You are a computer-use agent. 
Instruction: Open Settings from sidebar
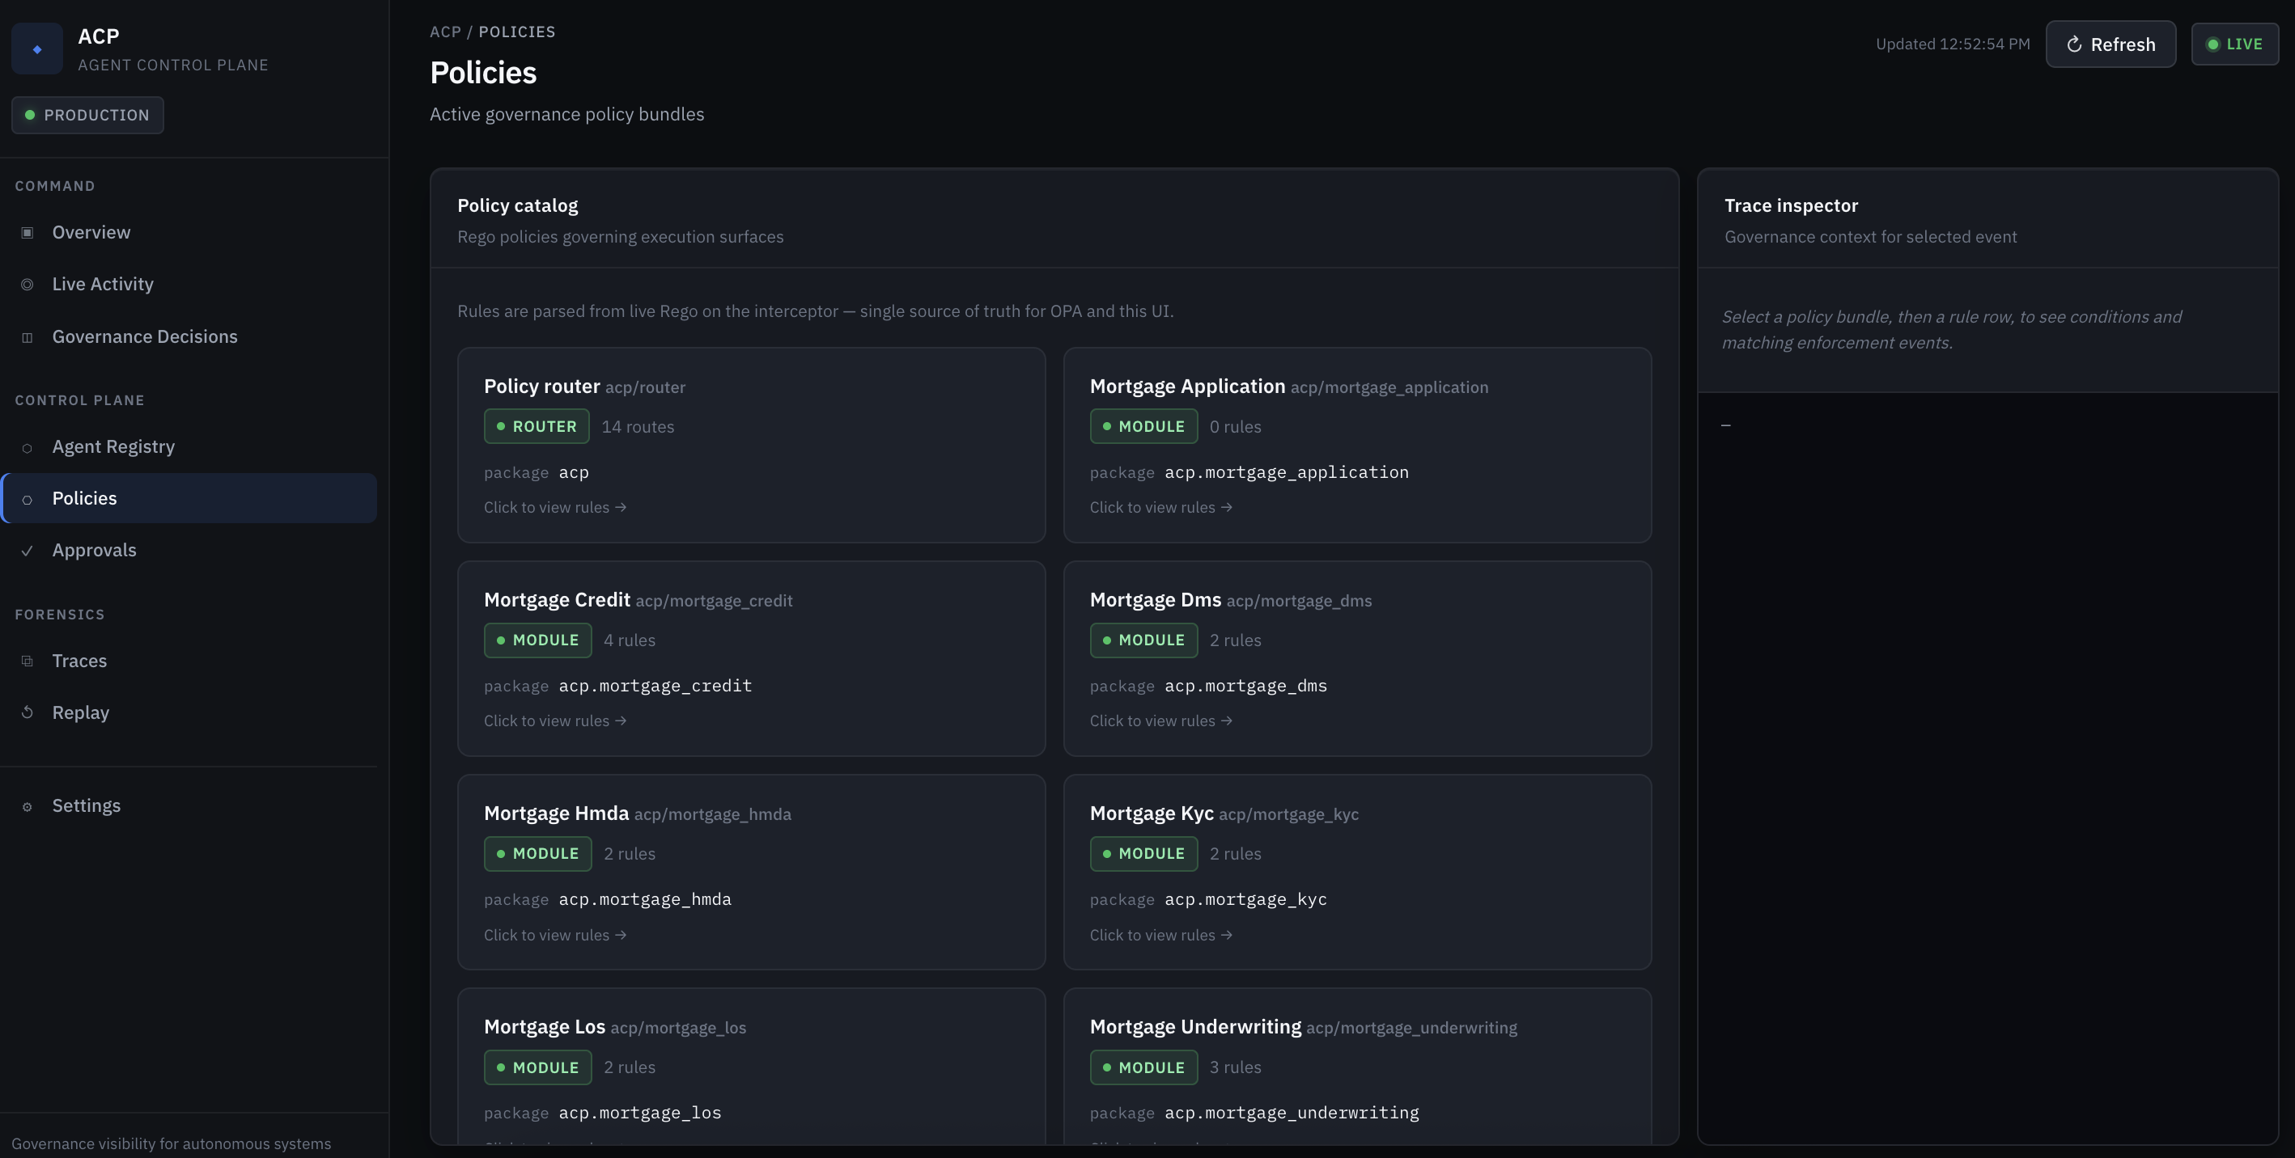click(x=189, y=805)
